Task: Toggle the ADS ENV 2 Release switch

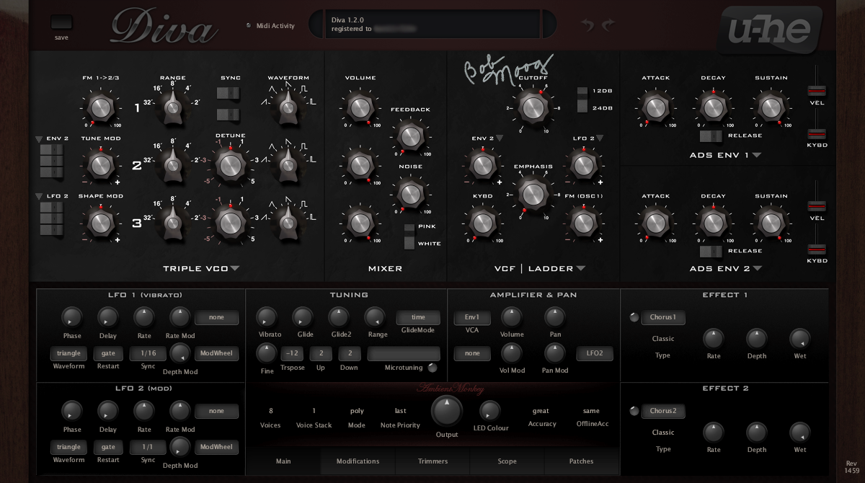Action: tap(712, 251)
